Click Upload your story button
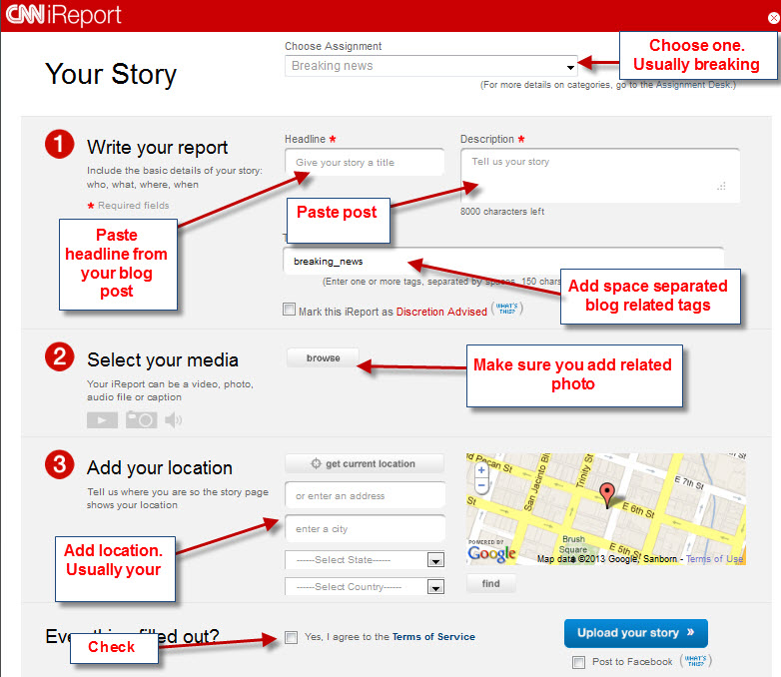 point(635,633)
